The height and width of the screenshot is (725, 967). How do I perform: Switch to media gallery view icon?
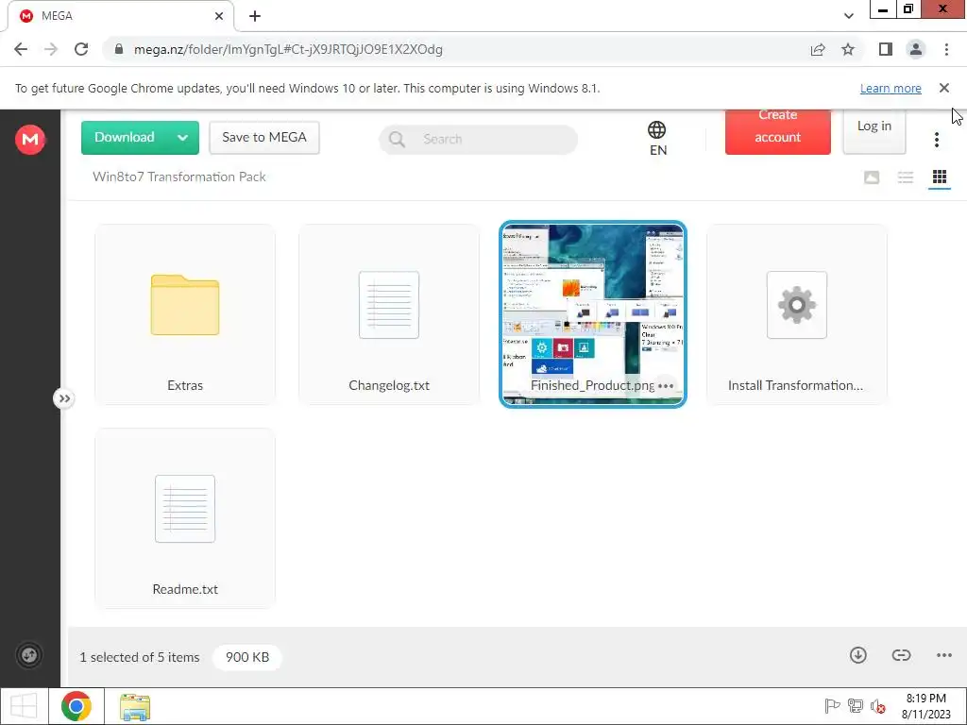point(872,177)
